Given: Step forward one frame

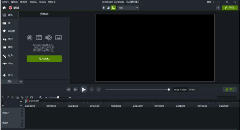Looking at the screenshot, I should [76, 90].
